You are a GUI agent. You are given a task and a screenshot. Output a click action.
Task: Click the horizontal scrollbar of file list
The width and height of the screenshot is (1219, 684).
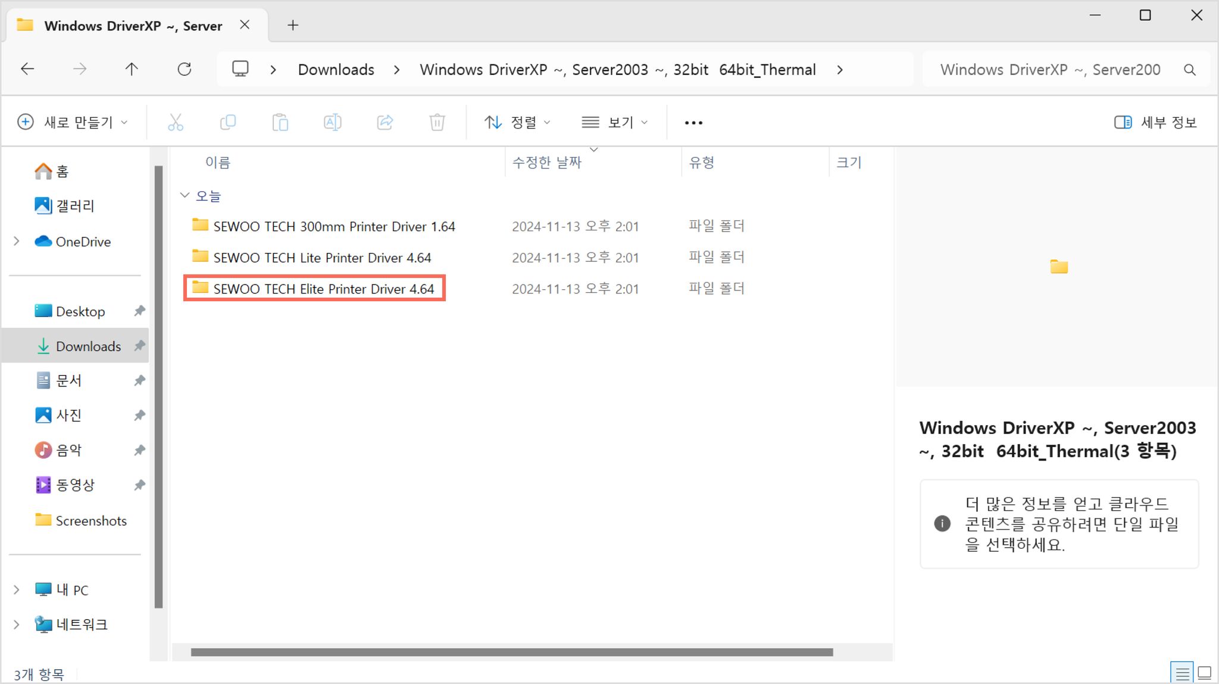512,652
